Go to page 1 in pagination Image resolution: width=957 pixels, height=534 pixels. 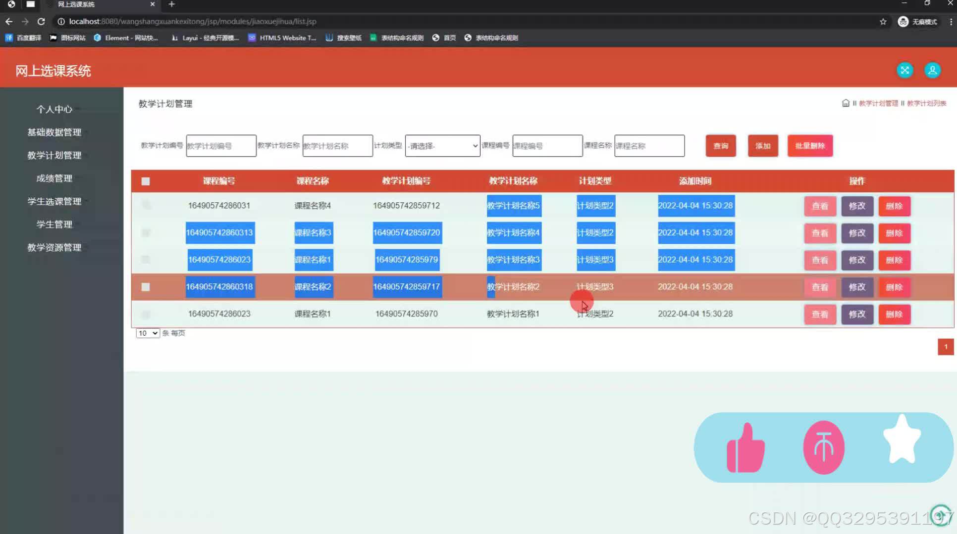pos(946,347)
